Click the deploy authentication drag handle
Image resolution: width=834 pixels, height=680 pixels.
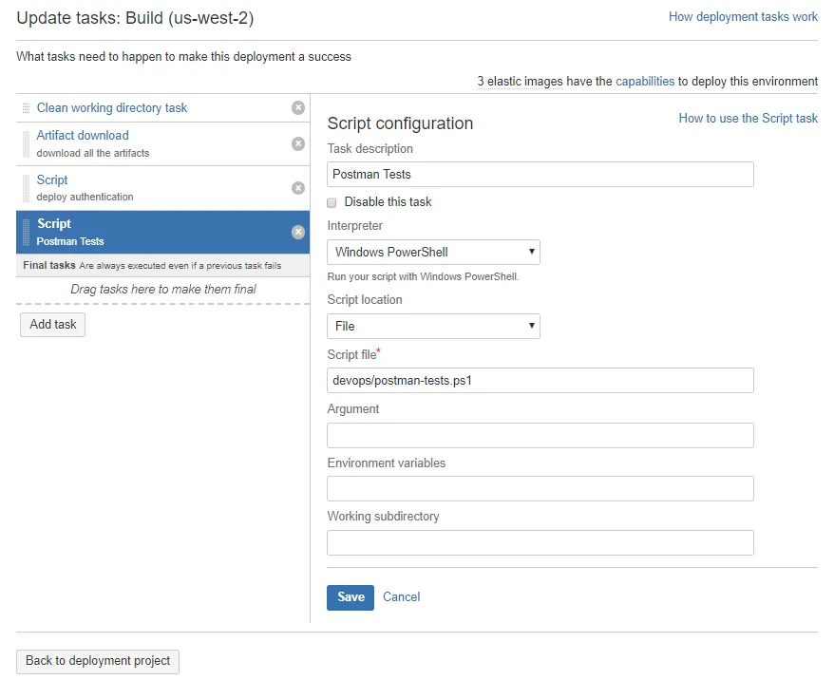click(26, 188)
